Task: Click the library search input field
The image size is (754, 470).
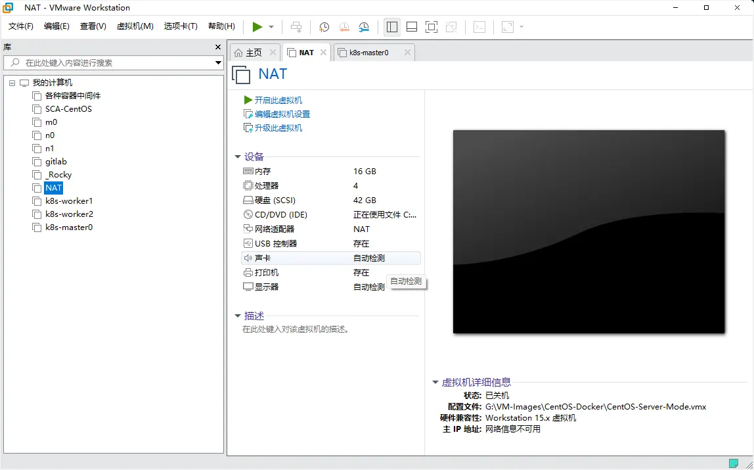Action: pos(108,62)
